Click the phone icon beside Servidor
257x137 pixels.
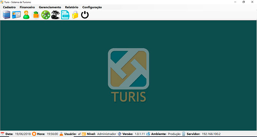pyautogui.click(x=183, y=134)
